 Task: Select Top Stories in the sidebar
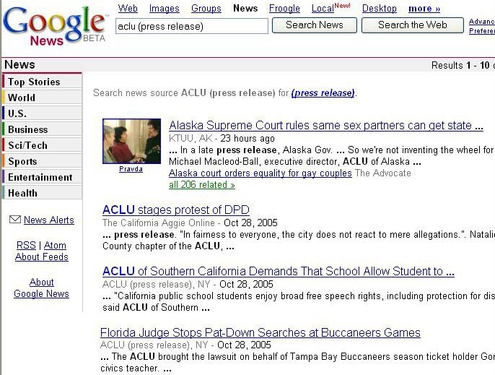coord(42,82)
